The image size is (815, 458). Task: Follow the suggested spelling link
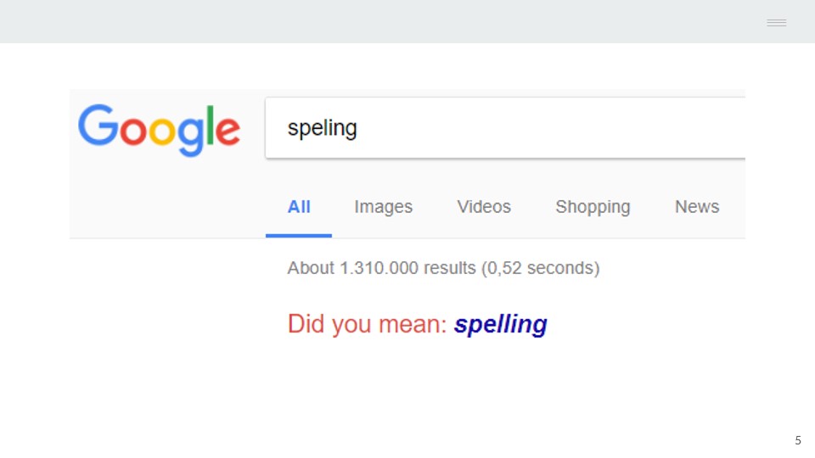(x=501, y=325)
